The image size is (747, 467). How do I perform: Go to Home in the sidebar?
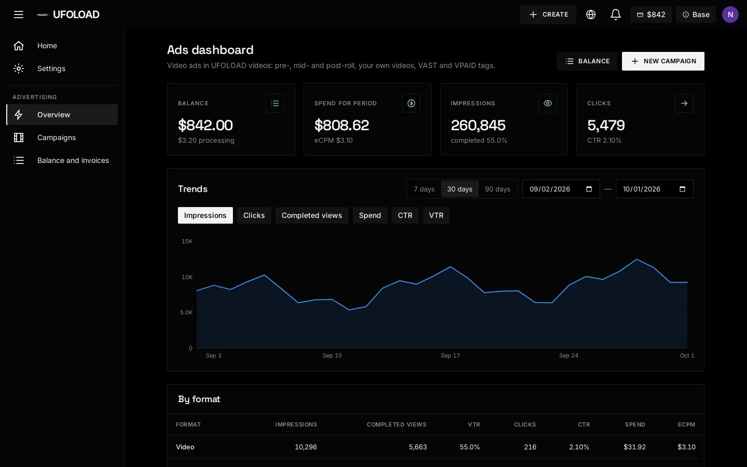click(62, 46)
